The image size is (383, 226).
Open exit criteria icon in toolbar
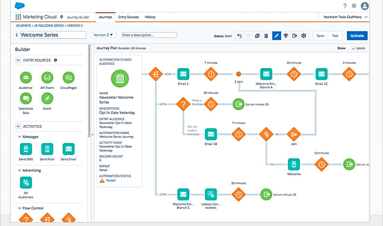coord(295,36)
